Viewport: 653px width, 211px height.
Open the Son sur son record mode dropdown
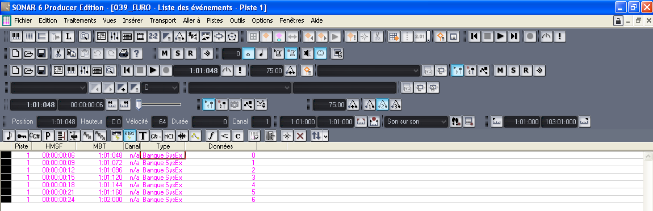416,122
